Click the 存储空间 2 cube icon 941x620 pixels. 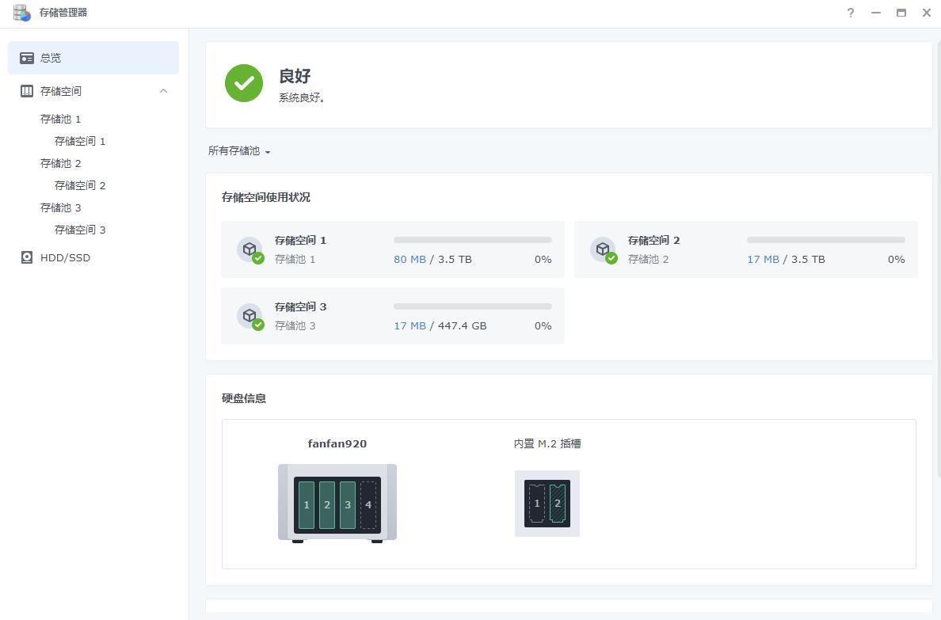[604, 248]
